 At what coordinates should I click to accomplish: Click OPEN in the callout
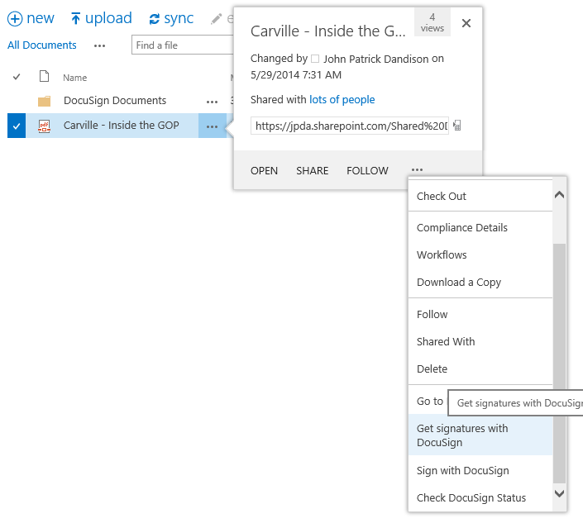tap(264, 170)
